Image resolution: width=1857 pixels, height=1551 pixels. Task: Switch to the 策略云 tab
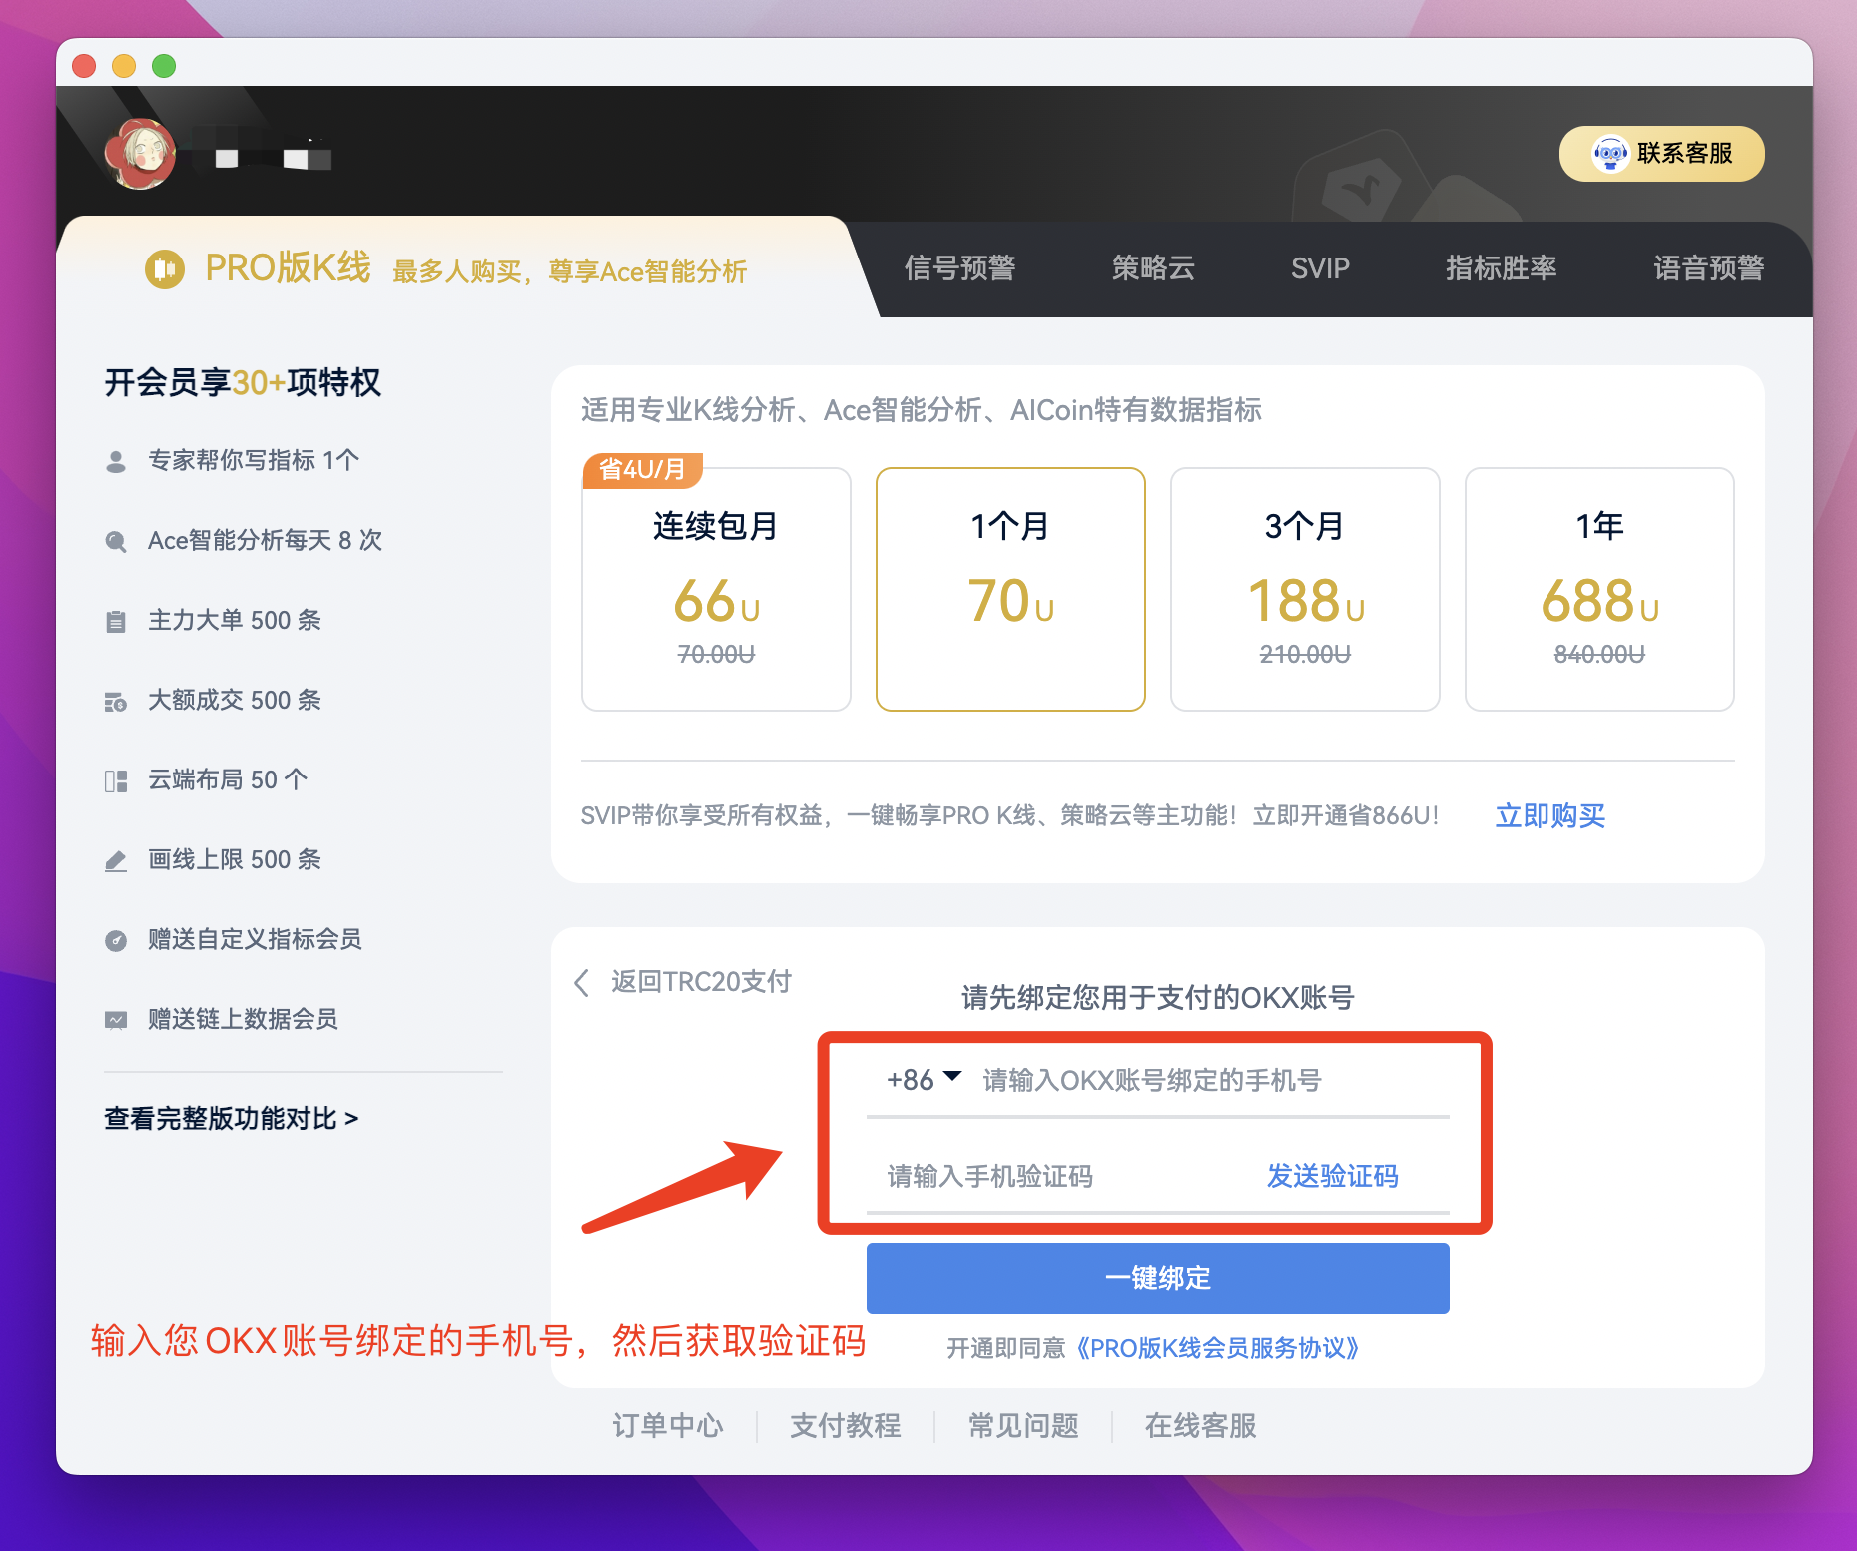pos(1153,268)
